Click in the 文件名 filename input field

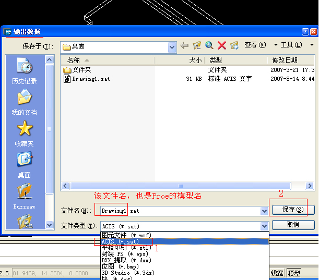click(x=180, y=211)
